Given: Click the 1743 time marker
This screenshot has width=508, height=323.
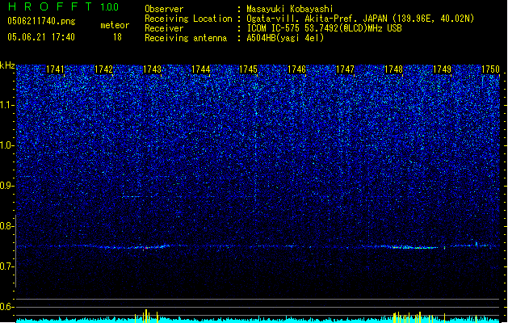Looking at the screenshot, I should click(x=152, y=69).
